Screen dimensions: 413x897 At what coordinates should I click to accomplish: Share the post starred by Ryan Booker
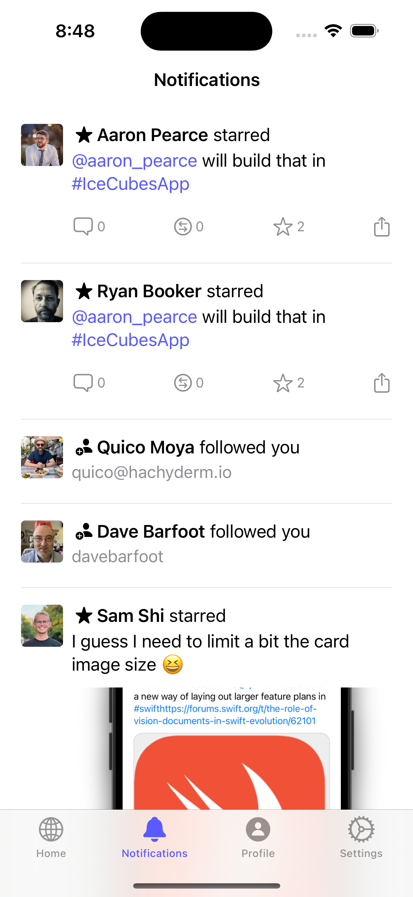(x=381, y=383)
